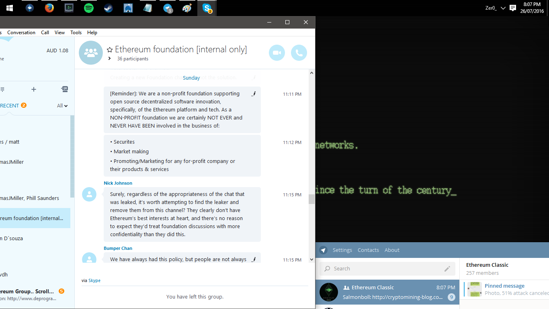Open the All filter dropdown in Skype
The image size is (549, 309).
[62, 106]
